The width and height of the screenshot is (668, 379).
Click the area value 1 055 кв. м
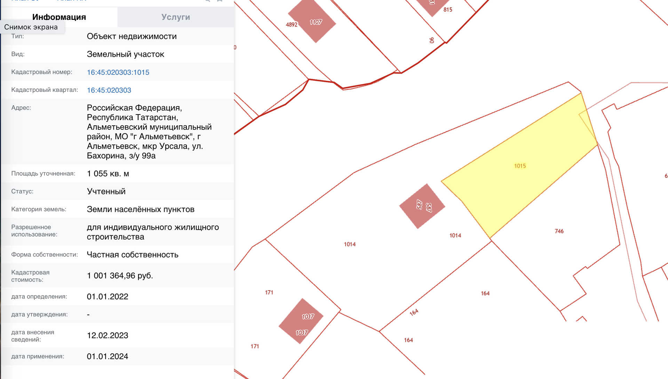click(x=108, y=174)
